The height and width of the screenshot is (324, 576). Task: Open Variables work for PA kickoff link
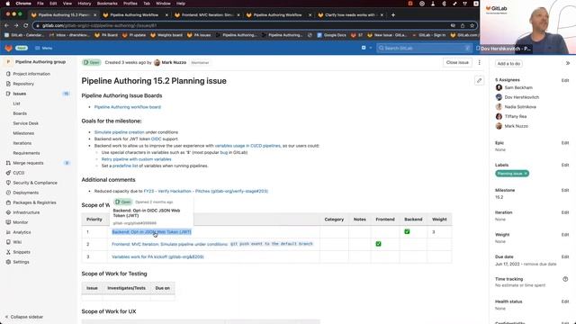(x=157, y=256)
